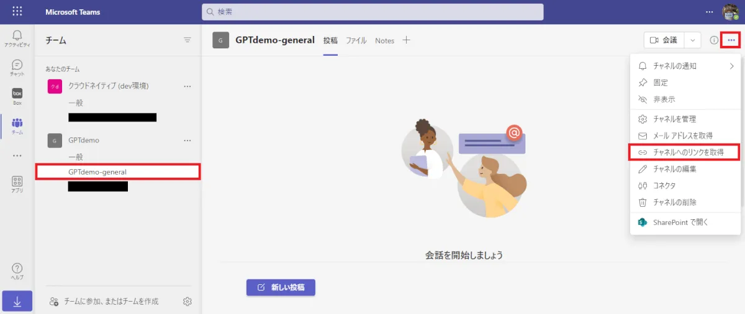Viewport: 745px width, 314px height.
Task: Open Chat from the sidebar
Action: coord(17,68)
